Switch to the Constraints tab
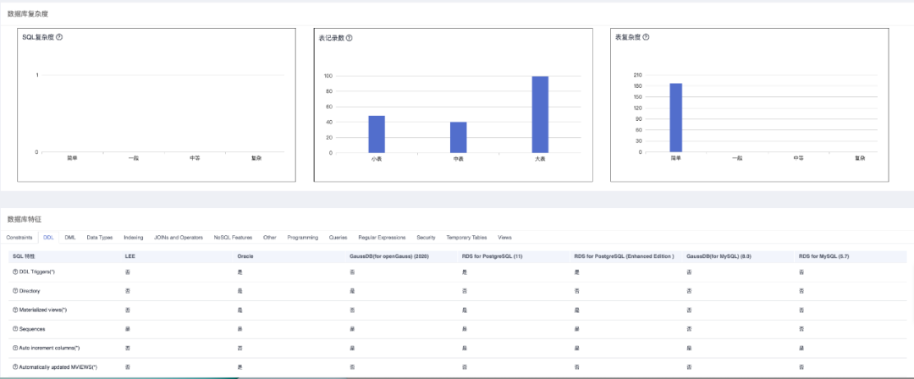Screen dimensions: 914x379 click(x=19, y=238)
